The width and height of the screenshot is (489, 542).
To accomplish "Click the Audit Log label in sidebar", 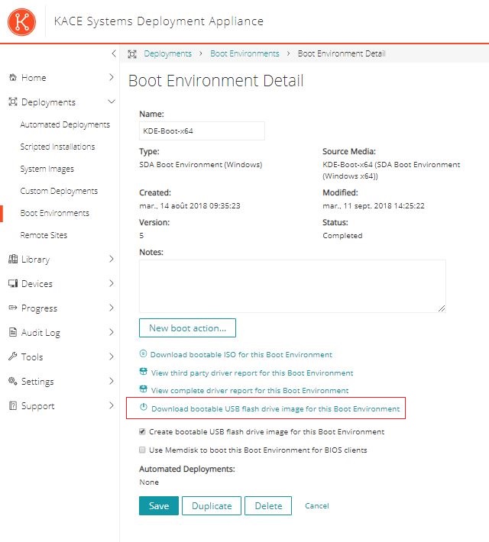I will coord(40,333).
